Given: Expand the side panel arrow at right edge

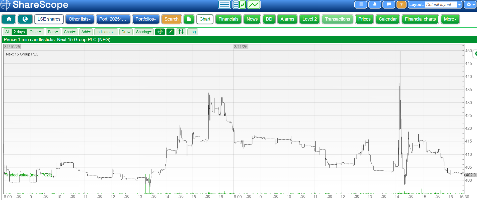Looking at the screenshot, I should pos(475,54).
